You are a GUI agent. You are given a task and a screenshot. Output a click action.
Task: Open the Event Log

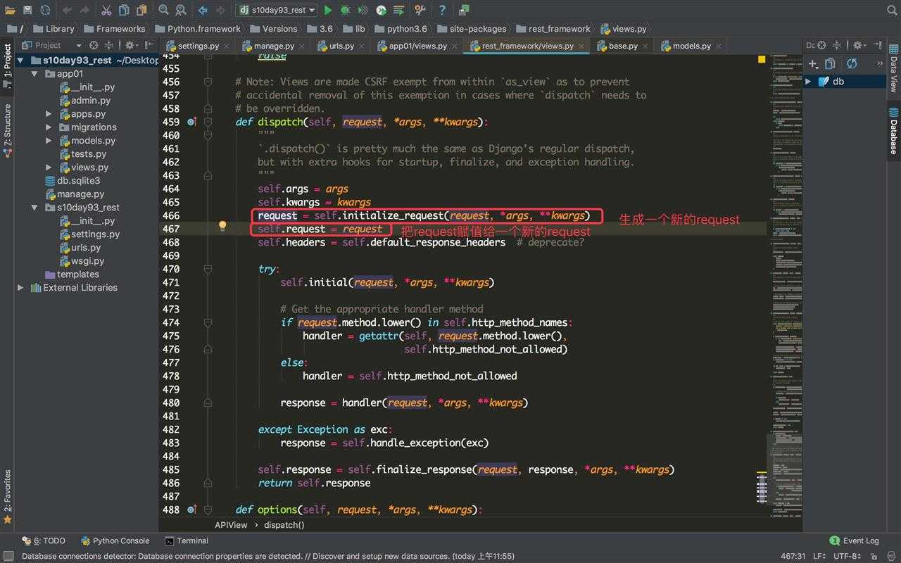(855, 540)
